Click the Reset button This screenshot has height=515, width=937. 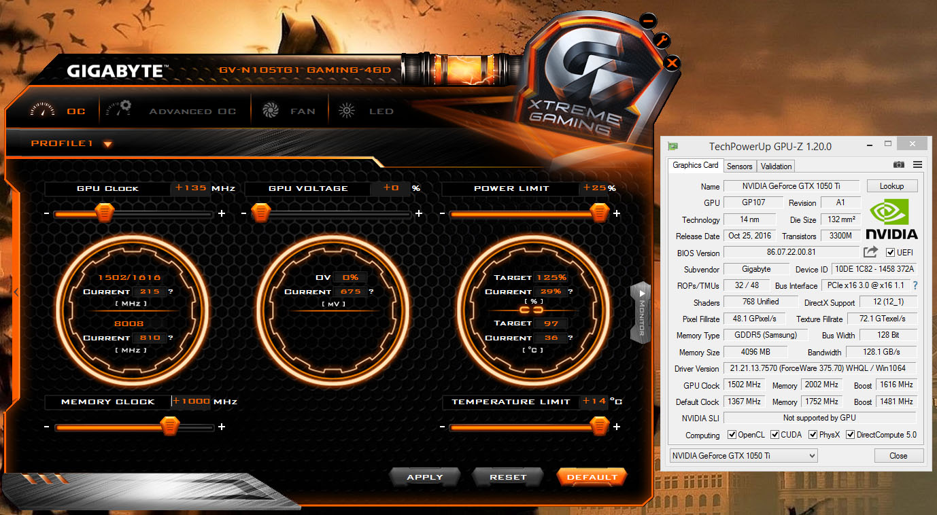[x=508, y=477]
